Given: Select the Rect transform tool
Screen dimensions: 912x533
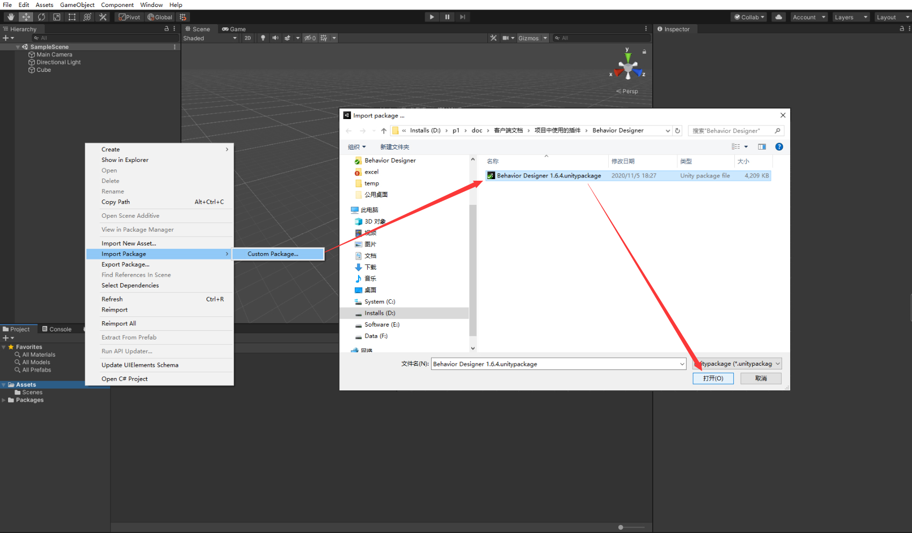Looking at the screenshot, I should point(72,17).
